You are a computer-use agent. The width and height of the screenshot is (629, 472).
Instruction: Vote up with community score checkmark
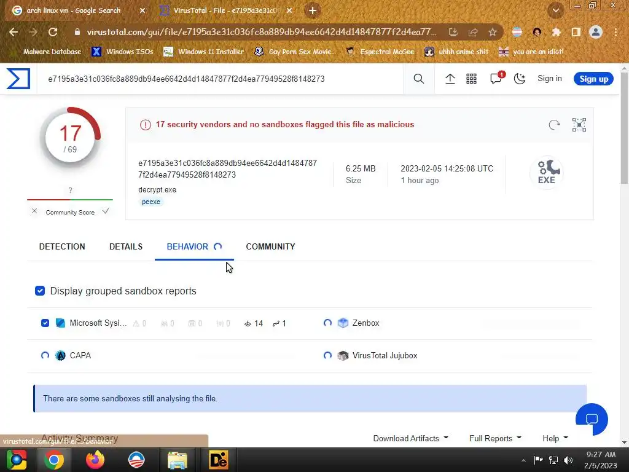(106, 211)
